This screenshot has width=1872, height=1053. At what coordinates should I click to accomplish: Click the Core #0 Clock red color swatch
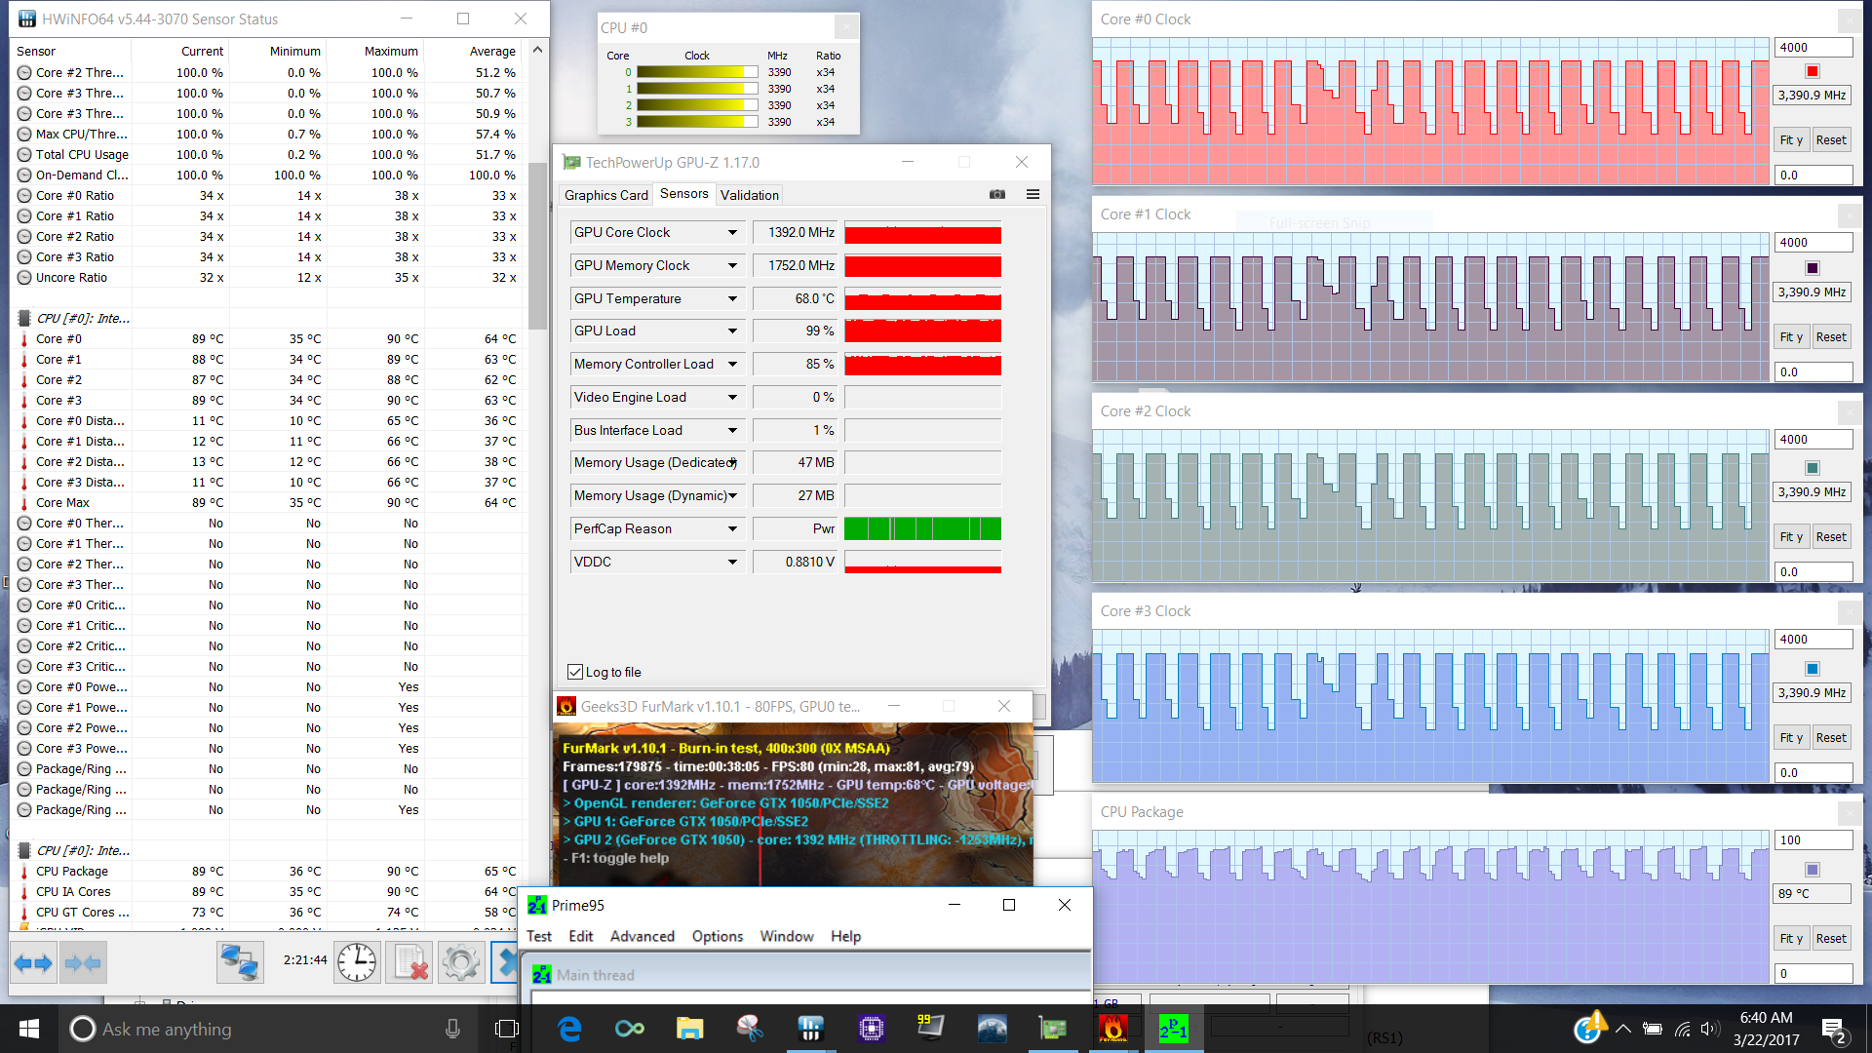point(1812,71)
